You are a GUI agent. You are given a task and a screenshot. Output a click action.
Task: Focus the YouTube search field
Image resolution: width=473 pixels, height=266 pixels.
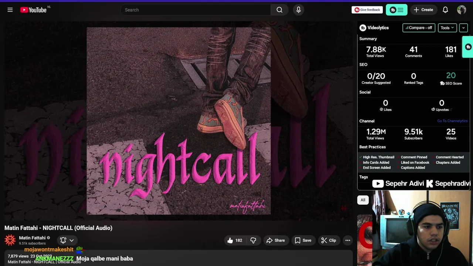pos(196,10)
